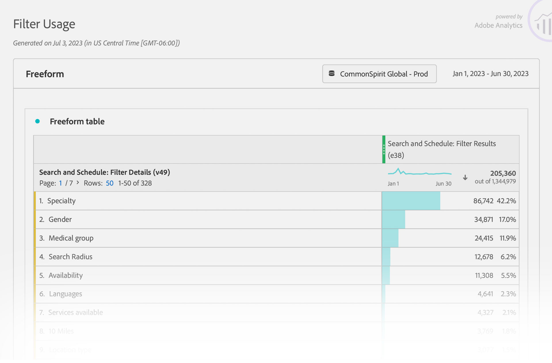
Task: Select the Availability row
Action: point(66,275)
